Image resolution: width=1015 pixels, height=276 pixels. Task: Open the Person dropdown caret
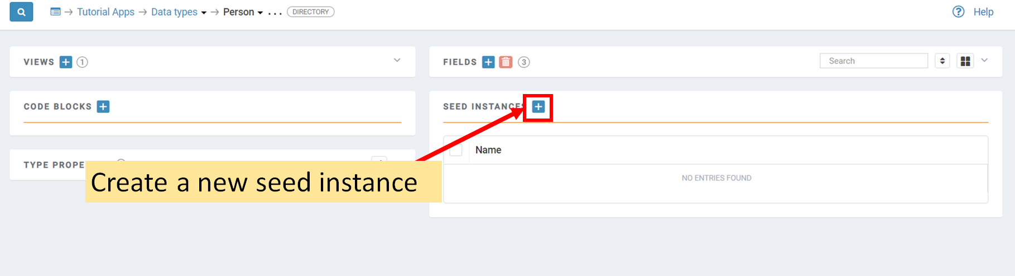(x=260, y=13)
